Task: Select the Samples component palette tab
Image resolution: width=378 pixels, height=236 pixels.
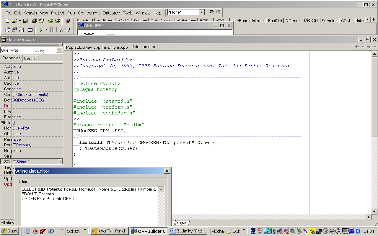Action: point(329,21)
